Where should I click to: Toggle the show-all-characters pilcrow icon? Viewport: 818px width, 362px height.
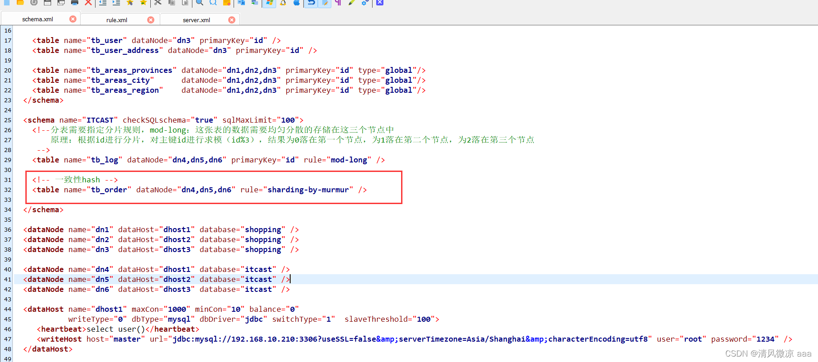pos(339,2)
